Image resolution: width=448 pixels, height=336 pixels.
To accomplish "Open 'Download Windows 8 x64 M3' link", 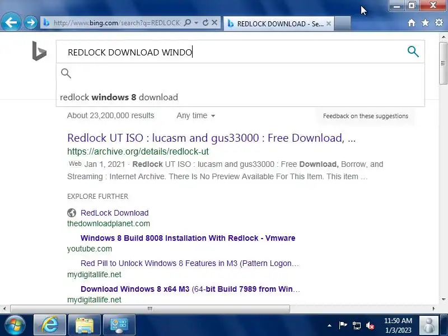I will (x=190, y=289).
